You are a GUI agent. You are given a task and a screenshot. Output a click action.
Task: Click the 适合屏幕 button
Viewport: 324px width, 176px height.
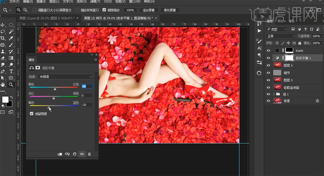pos(149,10)
